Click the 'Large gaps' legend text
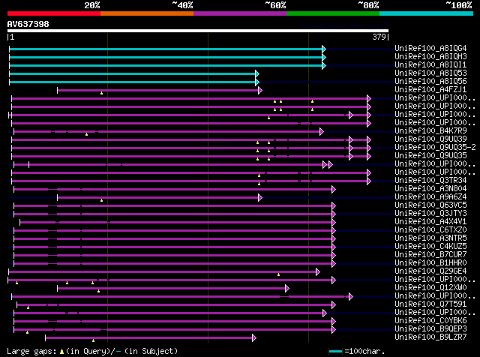This screenshot has width=480, height=357. (31, 351)
